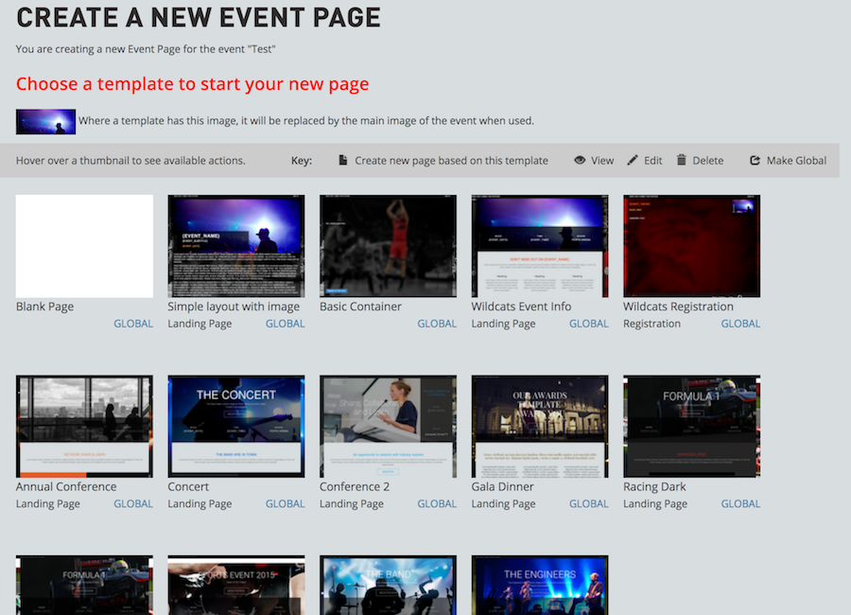Click the Delete trash can icon
The width and height of the screenshot is (851, 615).
(x=681, y=160)
